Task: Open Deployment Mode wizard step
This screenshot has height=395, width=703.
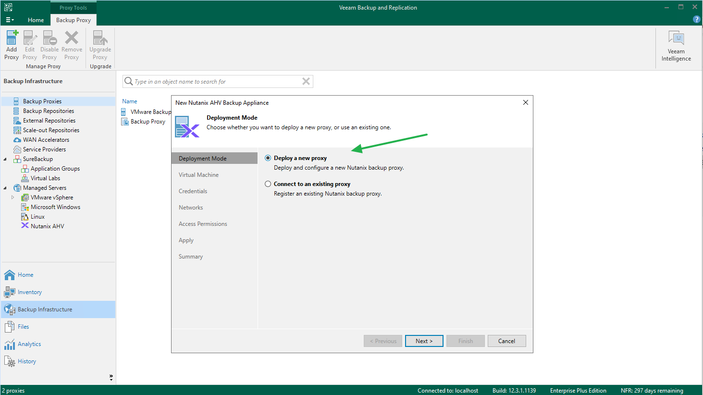Action: point(214,159)
